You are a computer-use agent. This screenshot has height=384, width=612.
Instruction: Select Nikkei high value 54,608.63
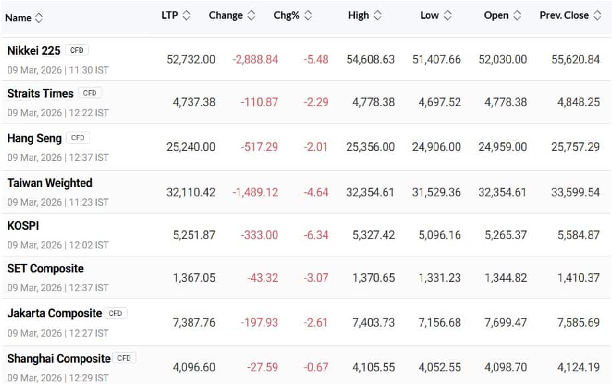pos(370,59)
